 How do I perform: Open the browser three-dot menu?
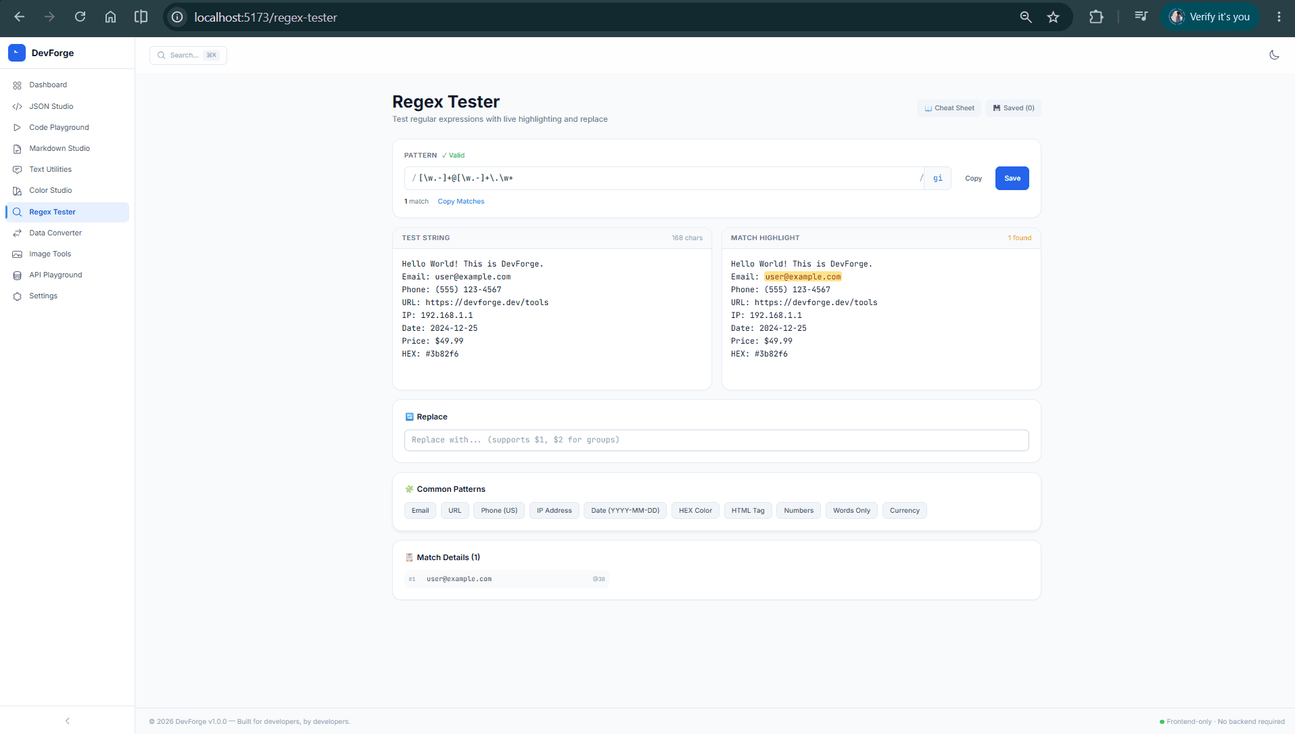coord(1279,17)
